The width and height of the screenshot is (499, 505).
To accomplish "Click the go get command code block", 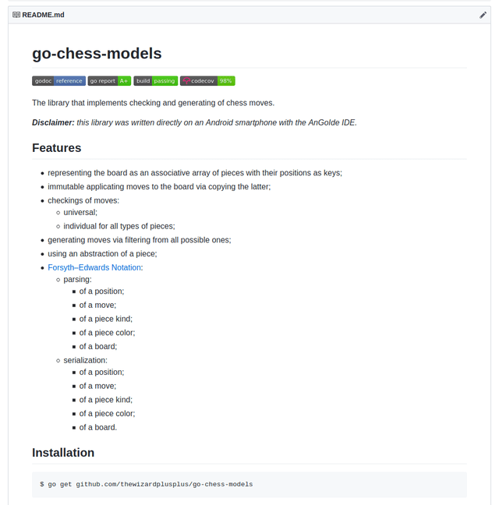I will tap(249, 485).
